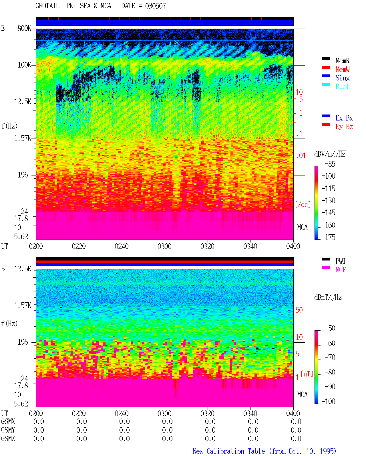Click the 'MemR' legend label
366x456 pixels.
click(343, 61)
